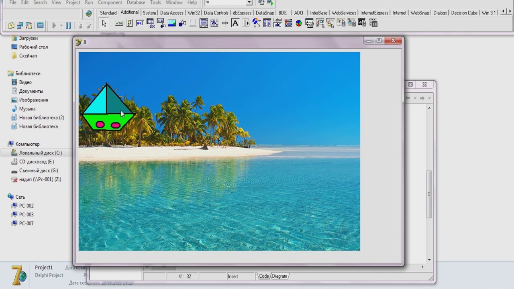514x289 pixels.
Task: Switch to the Win32 palette tab
Action: coord(194,13)
